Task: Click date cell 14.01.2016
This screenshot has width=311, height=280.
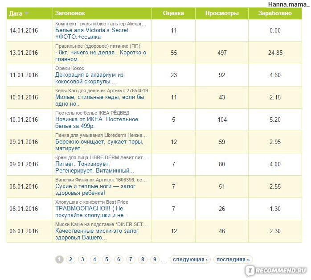Action: [24, 30]
